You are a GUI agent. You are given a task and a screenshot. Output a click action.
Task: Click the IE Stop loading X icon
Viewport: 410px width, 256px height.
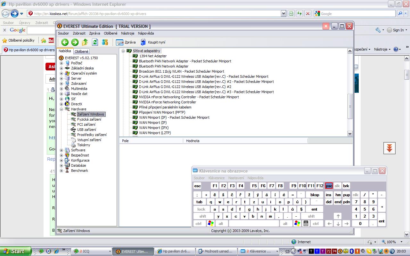tap(307, 13)
